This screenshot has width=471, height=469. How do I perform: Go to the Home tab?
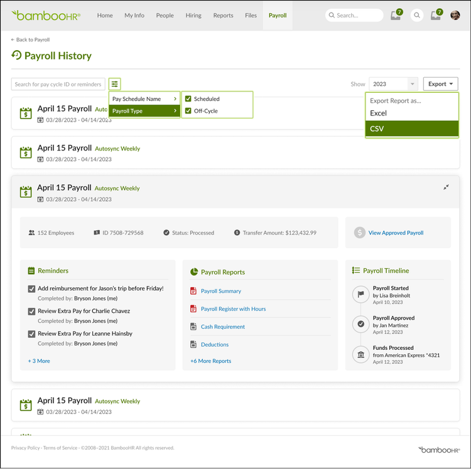(x=105, y=15)
